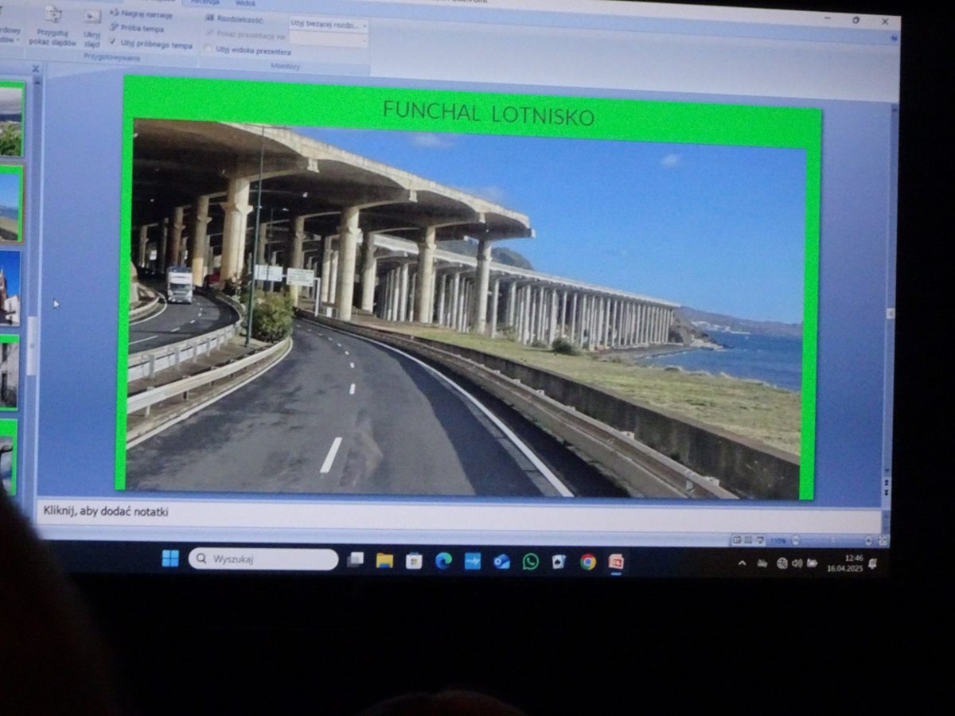This screenshot has height=716, width=955.
Task: Click the Windows Start button
Action: (170, 558)
